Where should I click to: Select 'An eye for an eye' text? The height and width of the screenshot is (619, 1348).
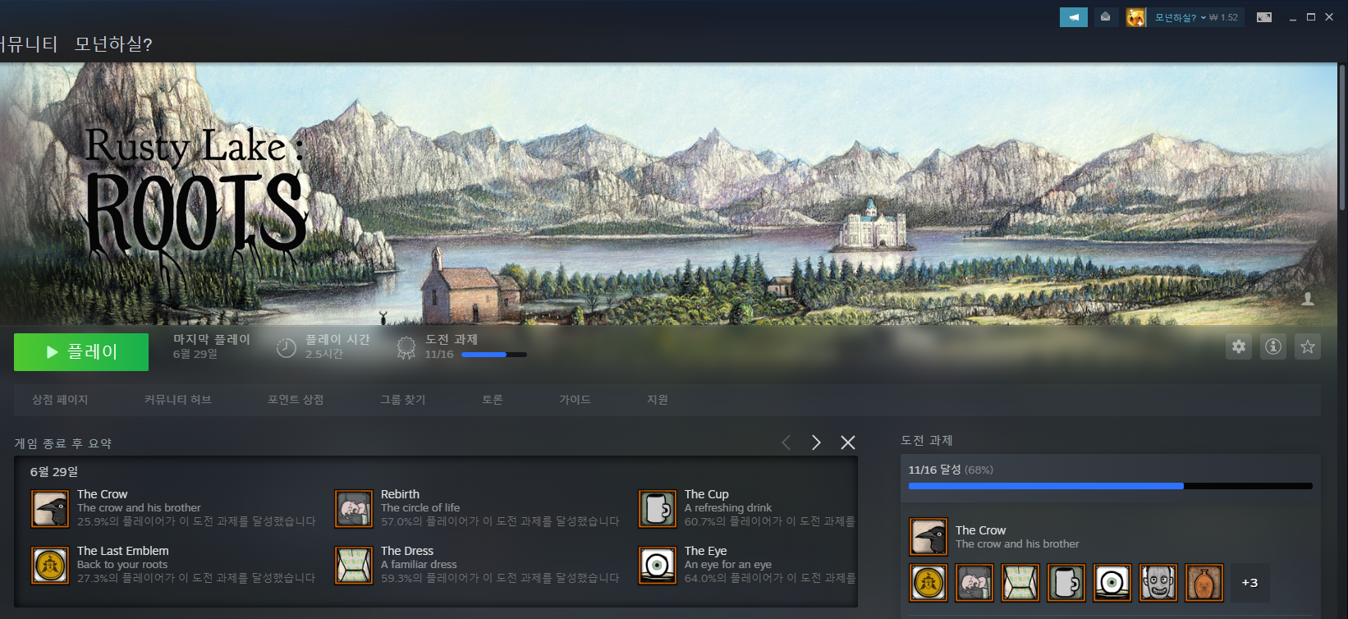pyautogui.click(x=728, y=565)
